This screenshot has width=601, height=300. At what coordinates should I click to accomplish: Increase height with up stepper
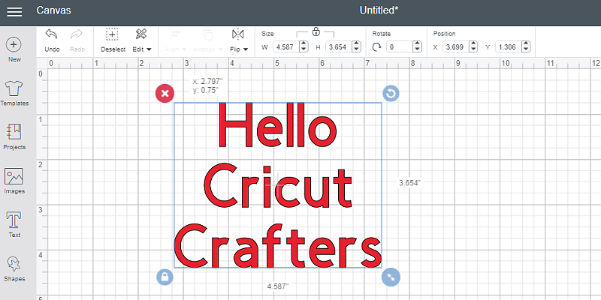click(x=356, y=44)
